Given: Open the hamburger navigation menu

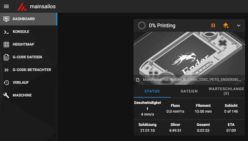Looking at the screenshot, I should pos(6,6).
